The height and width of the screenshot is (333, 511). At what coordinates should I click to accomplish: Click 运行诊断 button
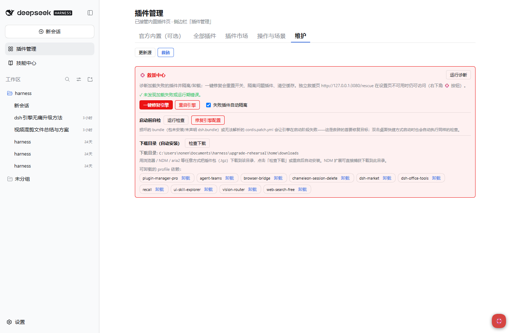[x=458, y=75]
